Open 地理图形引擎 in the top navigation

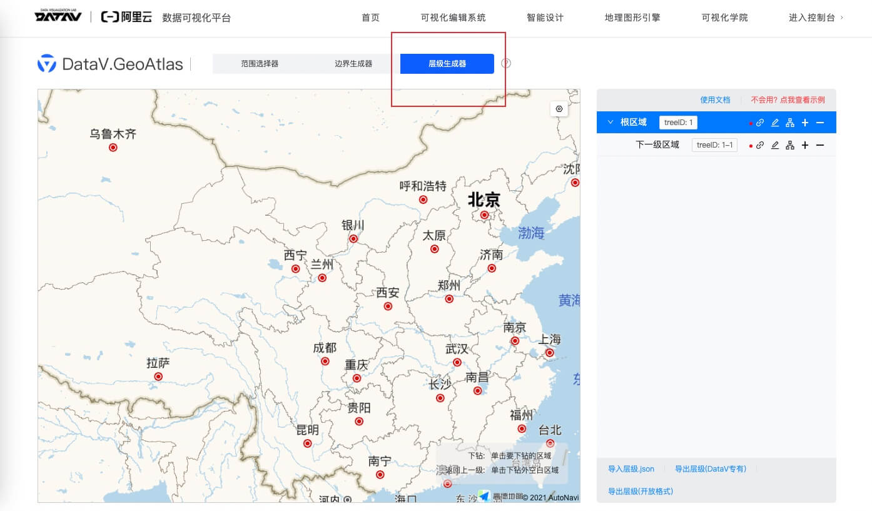(632, 18)
